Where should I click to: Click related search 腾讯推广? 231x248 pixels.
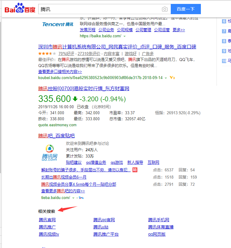(x=47, y=227)
